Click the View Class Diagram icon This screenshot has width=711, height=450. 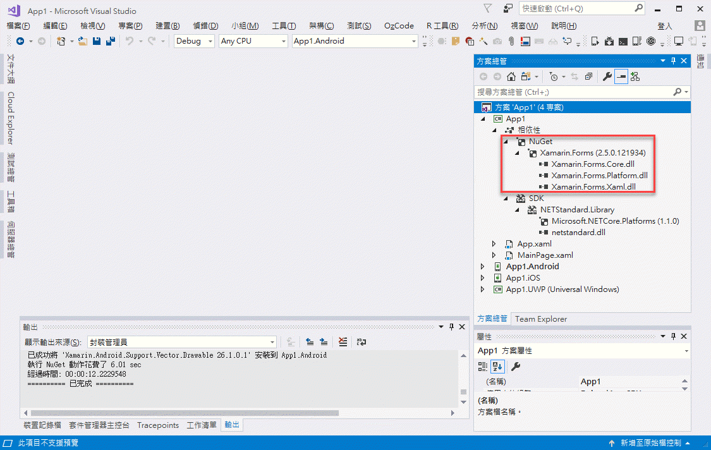635,76
